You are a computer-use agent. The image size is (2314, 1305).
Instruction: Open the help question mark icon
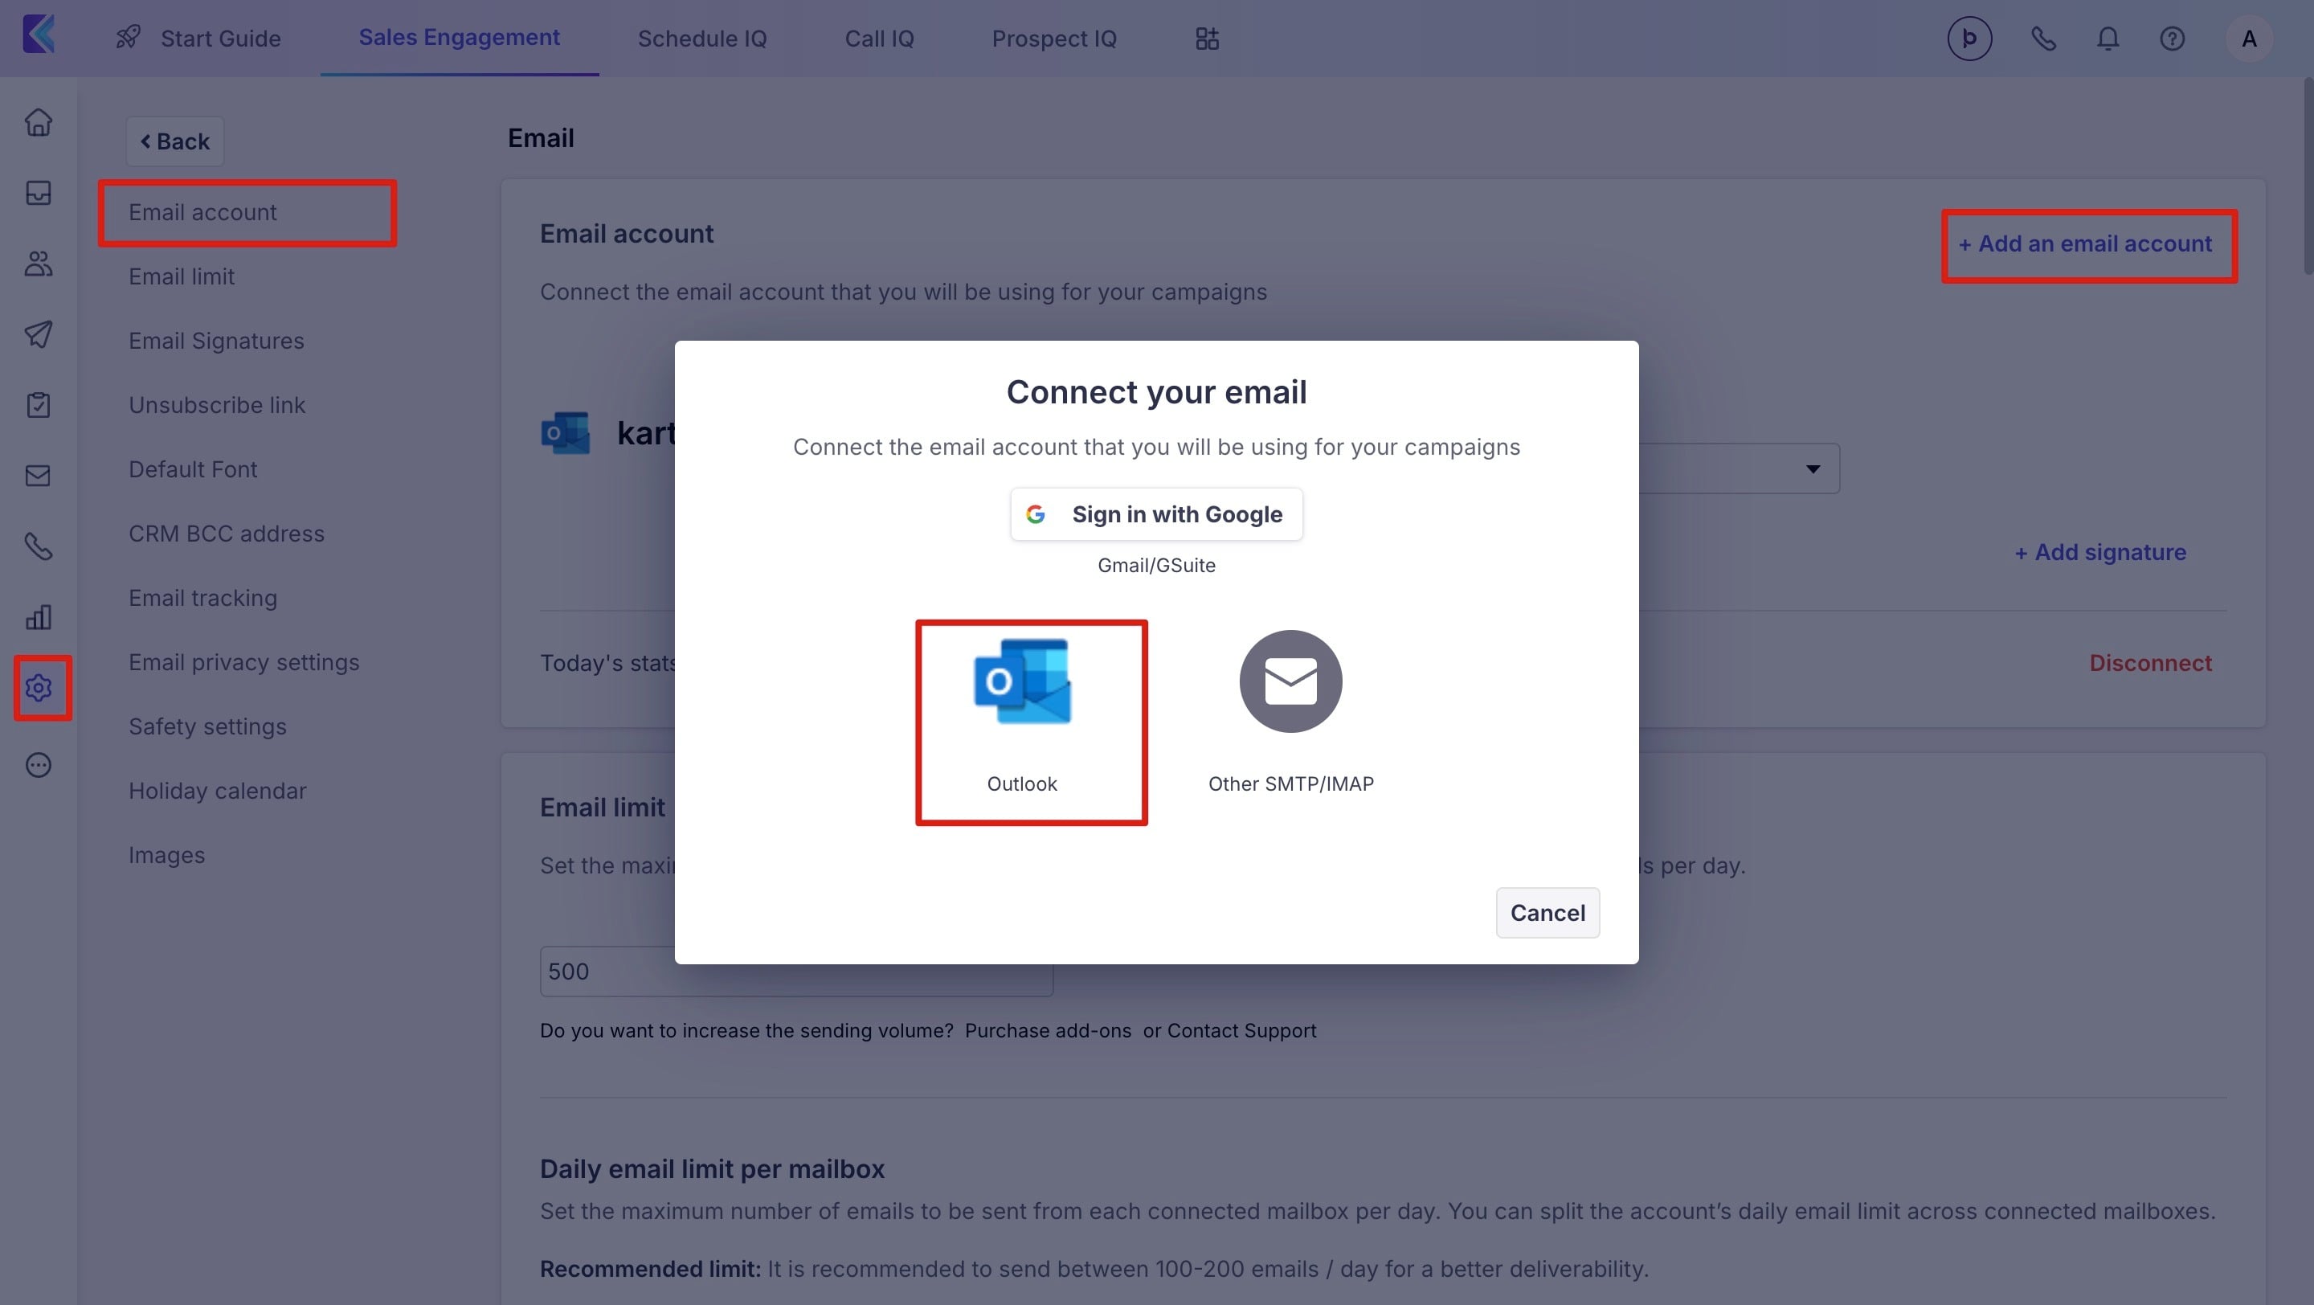(2172, 39)
